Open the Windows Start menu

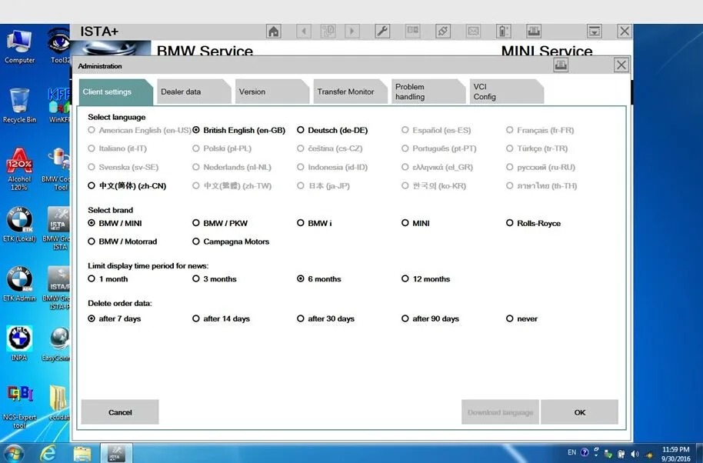(13, 453)
